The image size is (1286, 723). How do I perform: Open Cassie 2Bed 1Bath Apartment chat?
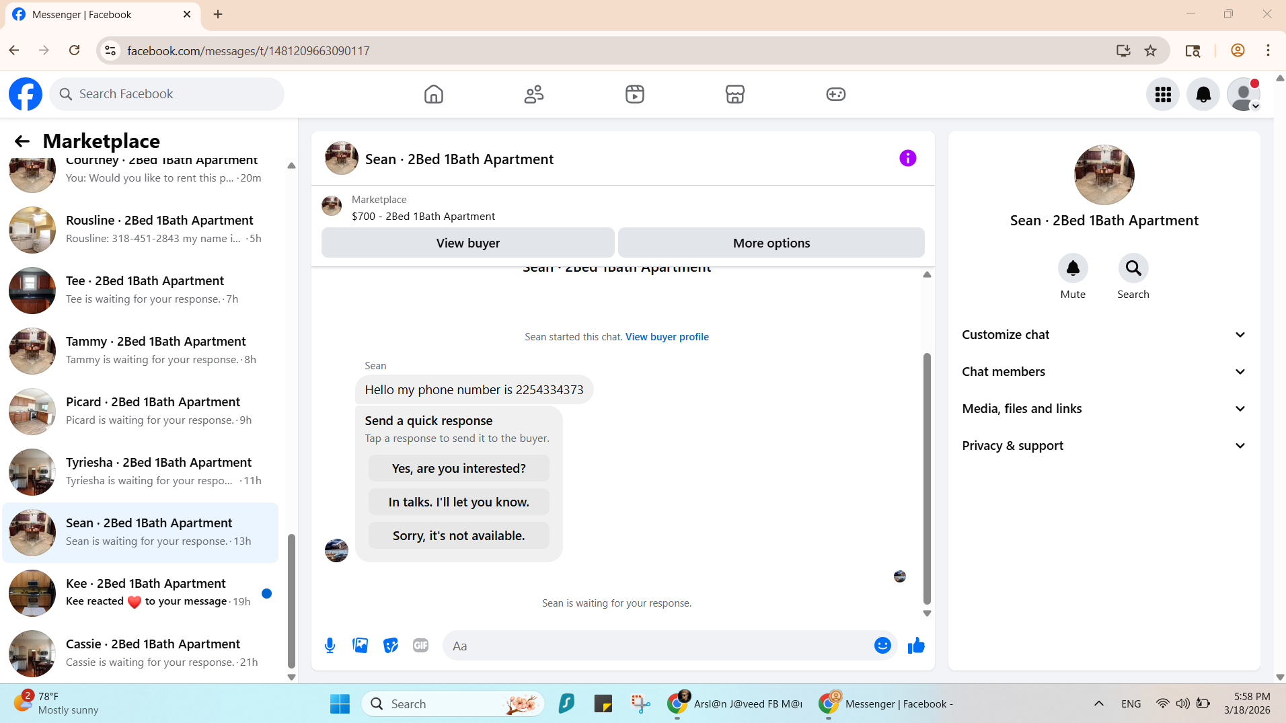click(x=140, y=653)
